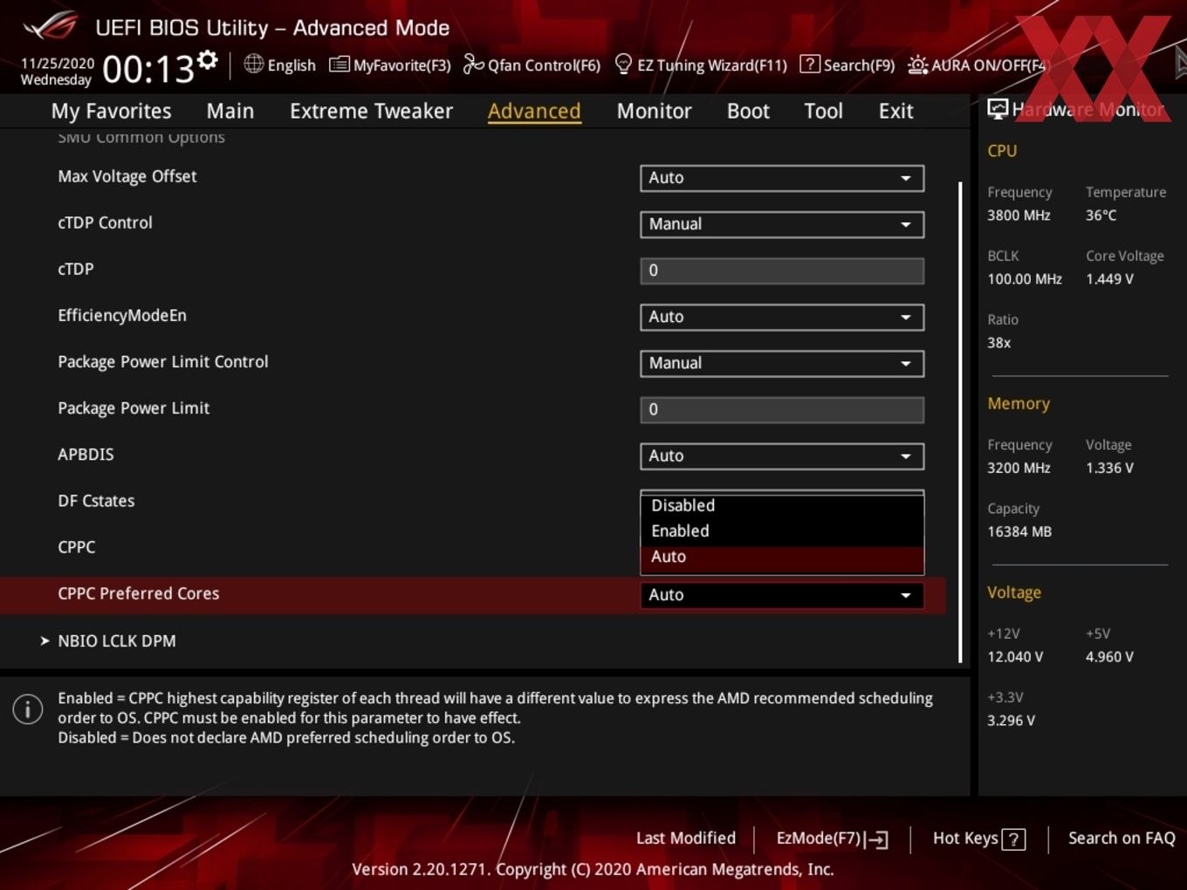Click memory voltage 1.336 V value
The height and width of the screenshot is (890, 1187).
(x=1109, y=468)
